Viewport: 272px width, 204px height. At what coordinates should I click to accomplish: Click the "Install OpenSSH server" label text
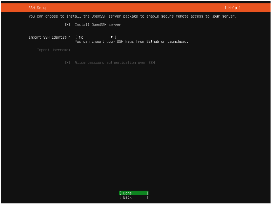coord(98,25)
